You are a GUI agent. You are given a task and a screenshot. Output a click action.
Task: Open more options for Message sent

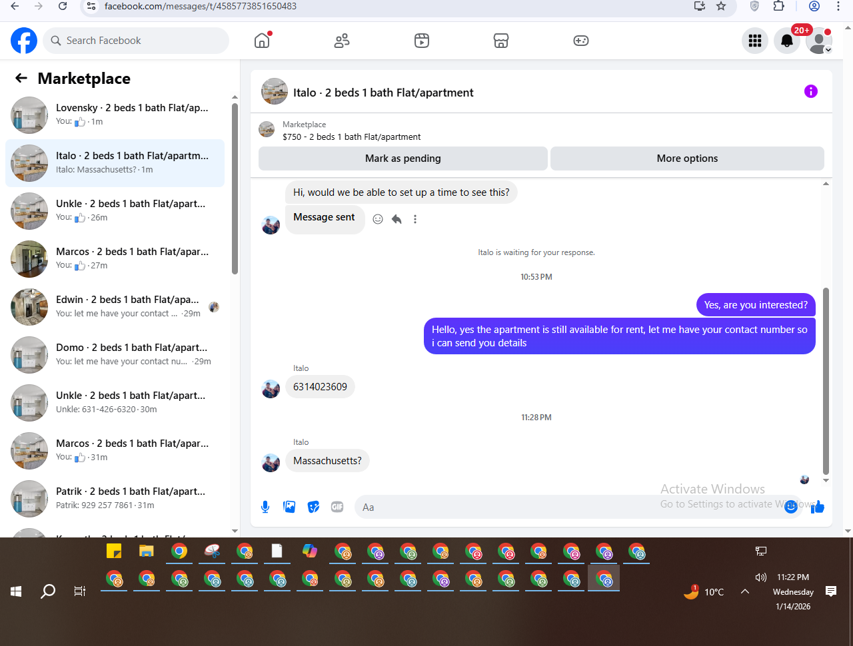pyautogui.click(x=415, y=219)
